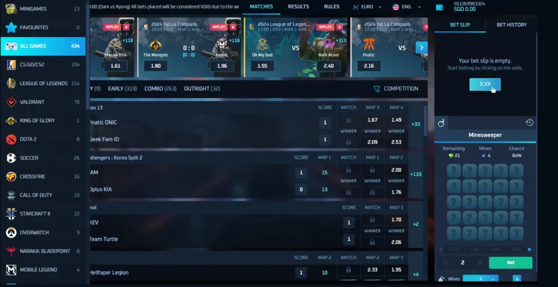Screen dimensions: 558x287
Task: Open the Euro odds format dropdown
Action: click(x=367, y=7)
